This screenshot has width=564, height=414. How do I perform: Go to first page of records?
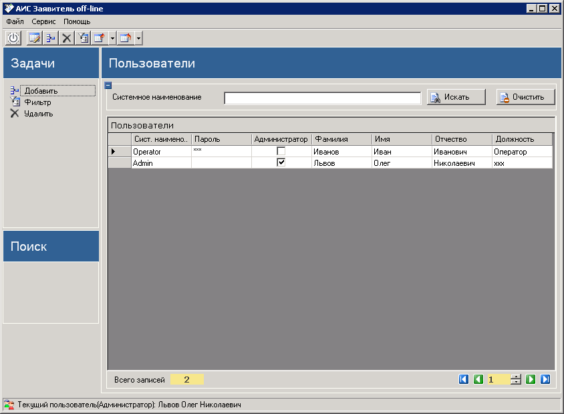[464, 379]
